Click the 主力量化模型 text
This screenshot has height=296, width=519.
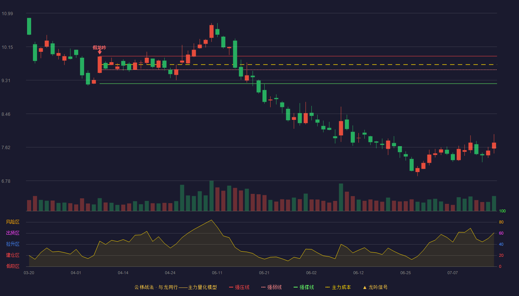pyautogui.click(x=202, y=287)
